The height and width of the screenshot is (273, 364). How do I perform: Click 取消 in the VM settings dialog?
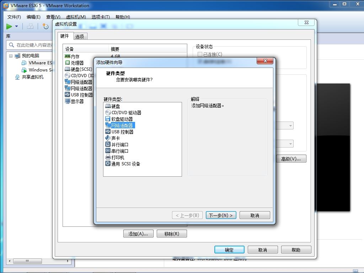coord(263,250)
